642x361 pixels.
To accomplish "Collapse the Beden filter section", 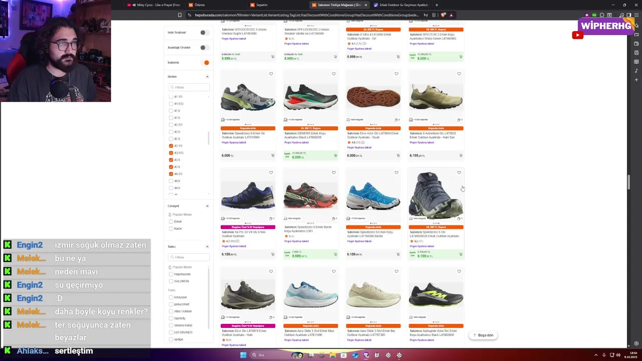I will (x=207, y=77).
